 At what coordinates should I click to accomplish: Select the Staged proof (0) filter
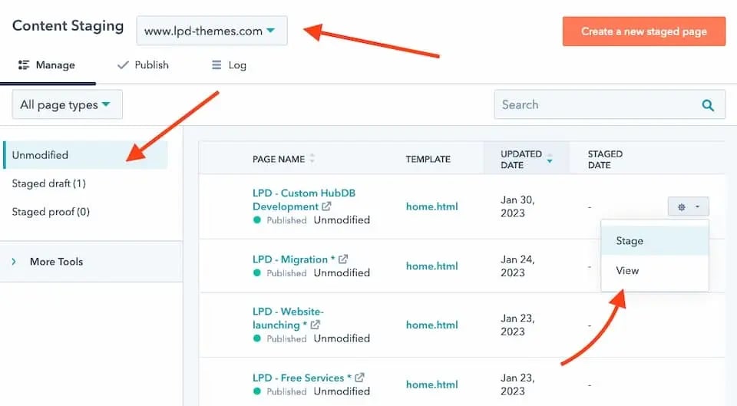point(51,212)
